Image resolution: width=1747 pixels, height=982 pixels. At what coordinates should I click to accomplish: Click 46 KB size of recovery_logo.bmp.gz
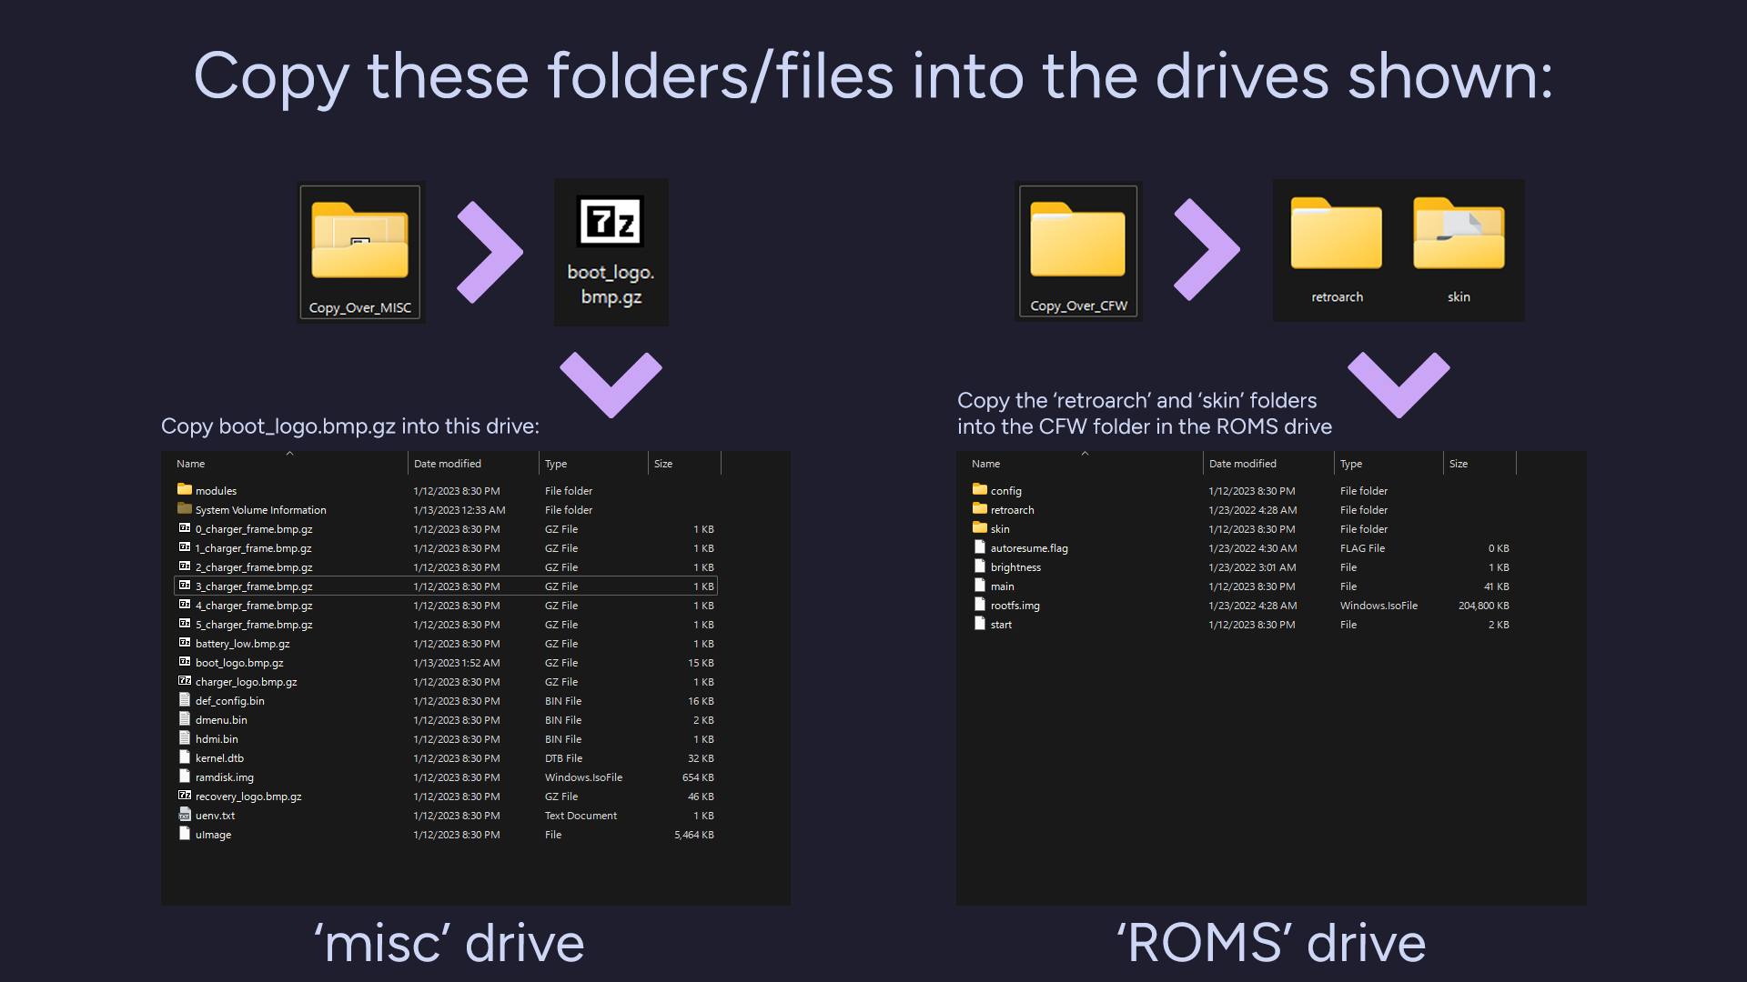[x=701, y=797]
